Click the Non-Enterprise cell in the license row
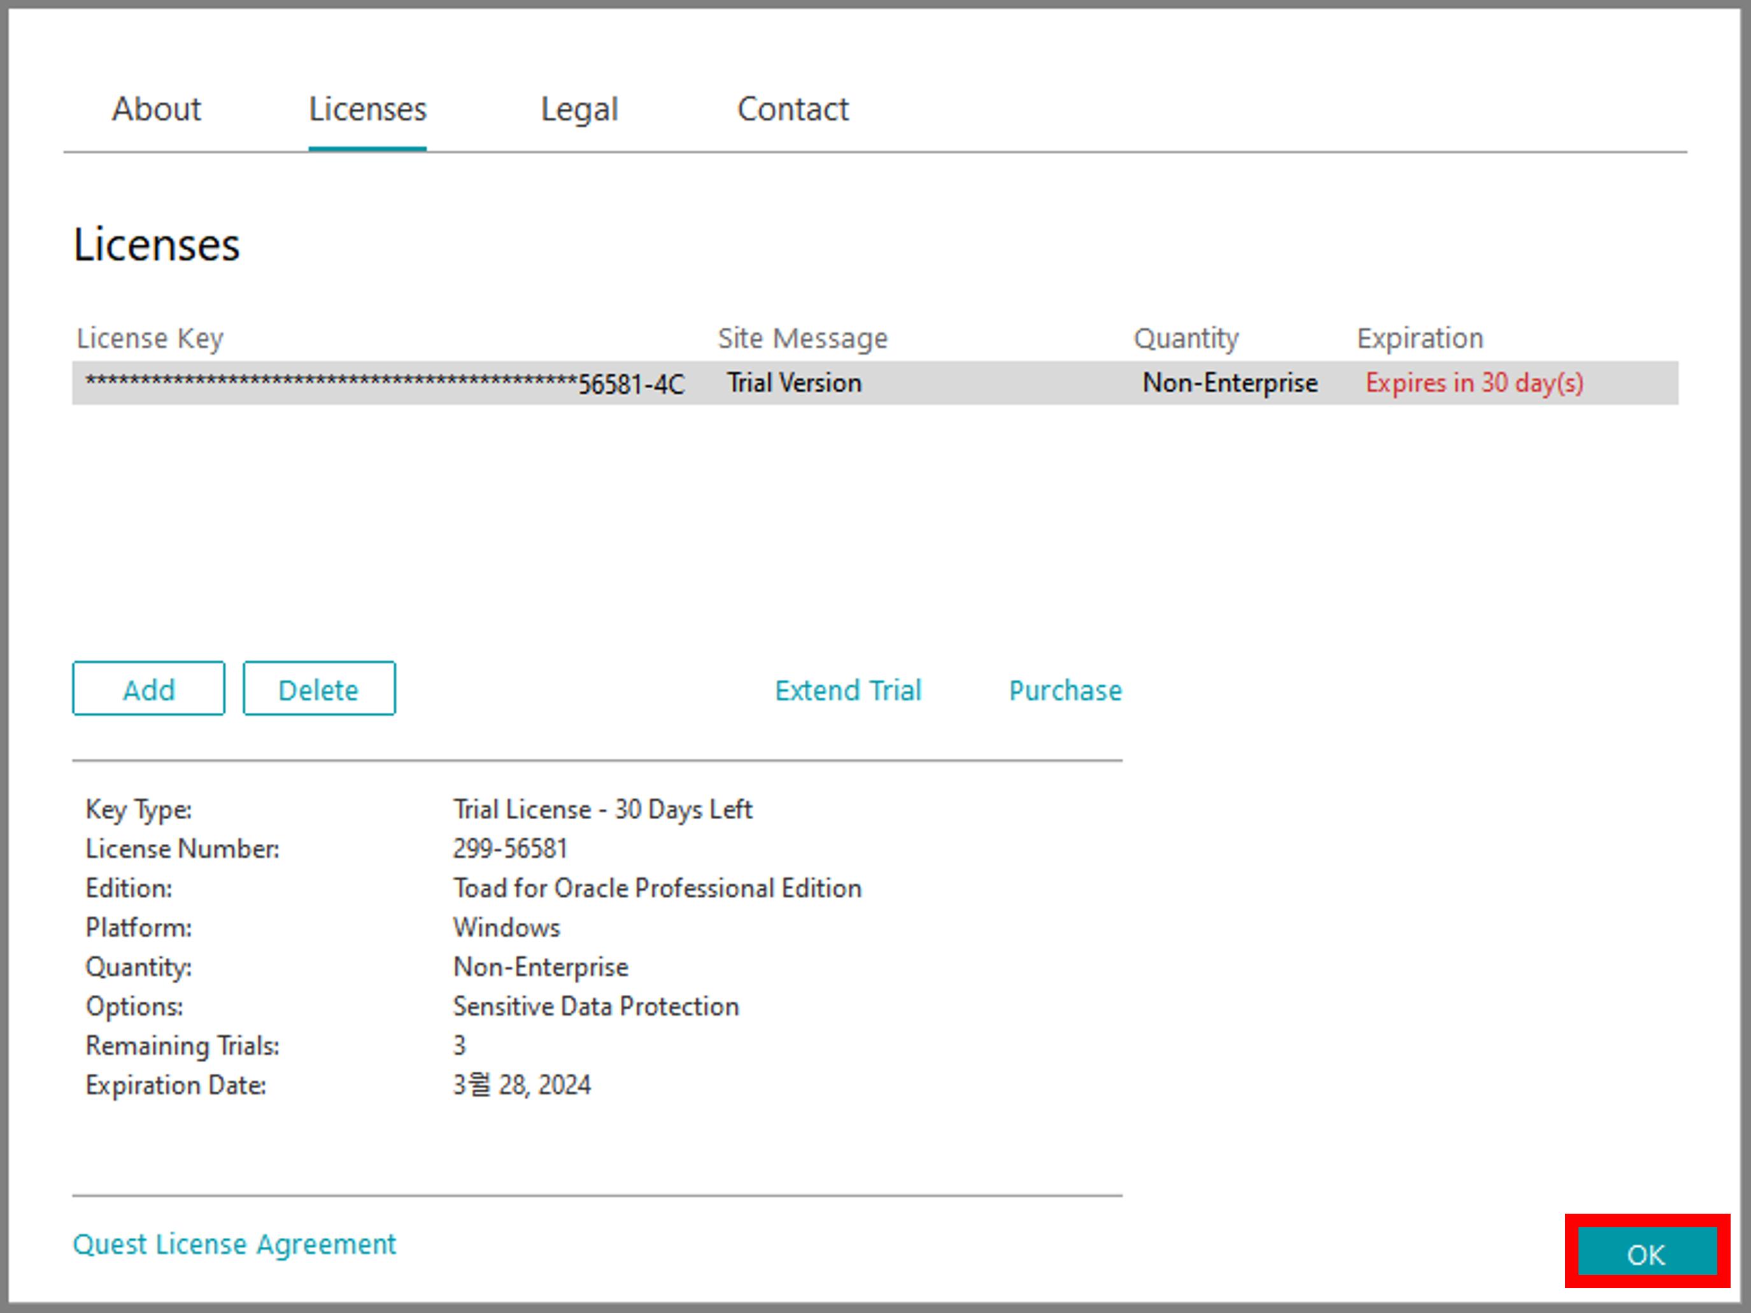 point(1230,383)
